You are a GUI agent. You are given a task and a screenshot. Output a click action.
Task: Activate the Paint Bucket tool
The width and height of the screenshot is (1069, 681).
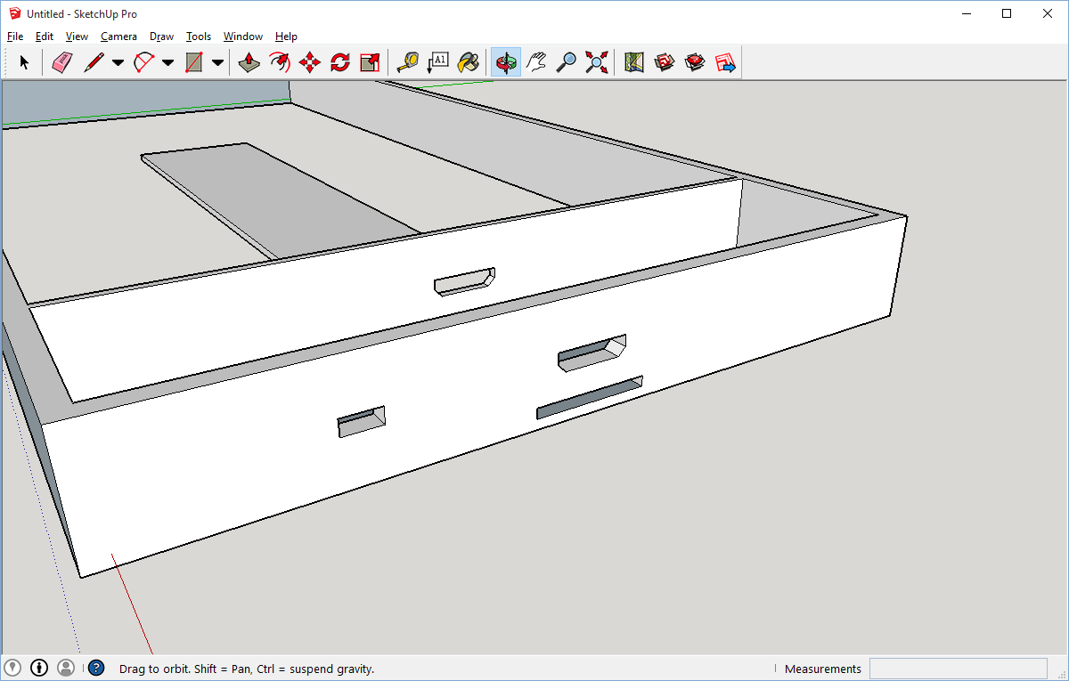click(469, 62)
